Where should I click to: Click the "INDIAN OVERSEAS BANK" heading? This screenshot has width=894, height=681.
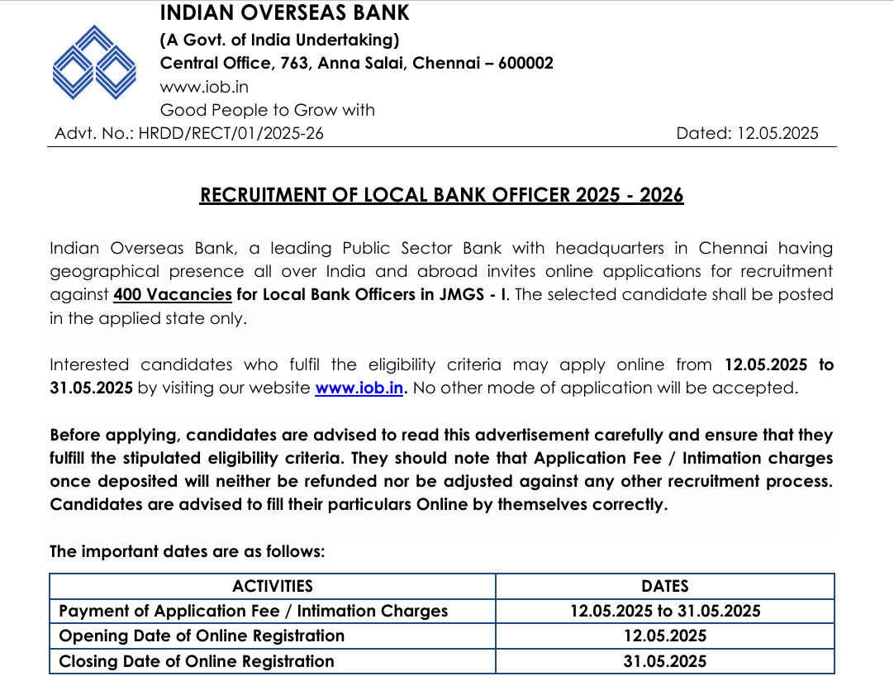click(284, 12)
